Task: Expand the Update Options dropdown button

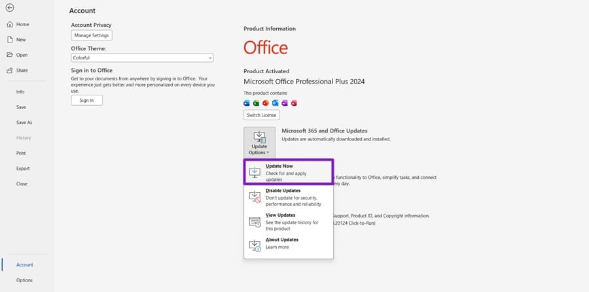Action: point(259,142)
